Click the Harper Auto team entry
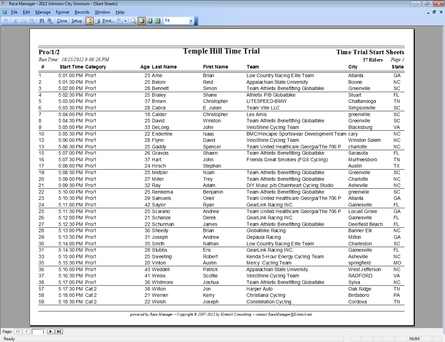Viewport: 445px width, 342px height. tap(259, 289)
